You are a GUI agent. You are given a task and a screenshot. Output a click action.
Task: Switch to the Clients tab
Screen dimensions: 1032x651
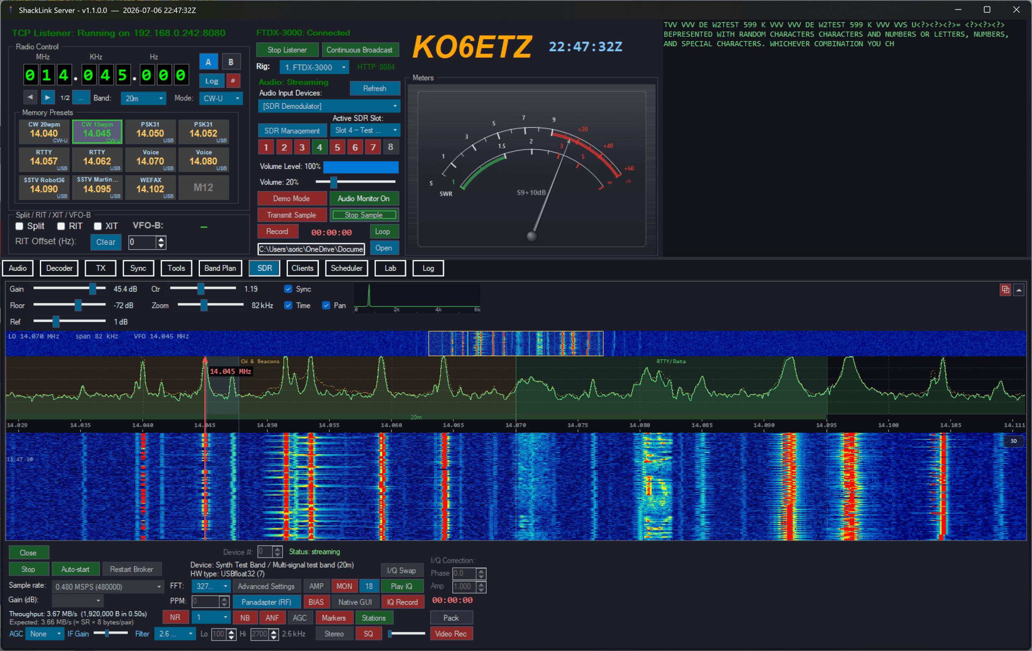pos(303,268)
